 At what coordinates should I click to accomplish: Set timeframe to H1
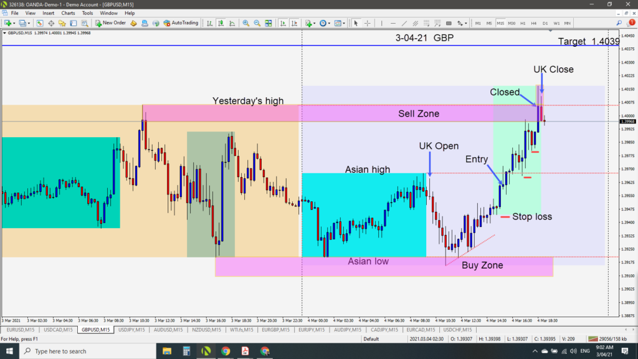click(x=522, y=23)
